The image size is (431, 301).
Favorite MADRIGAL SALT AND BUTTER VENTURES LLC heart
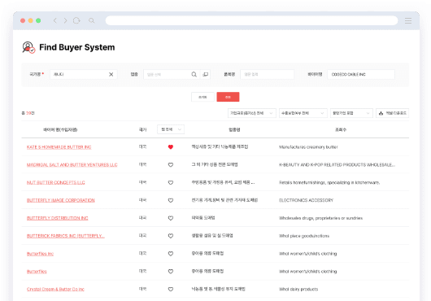point(171,165)
